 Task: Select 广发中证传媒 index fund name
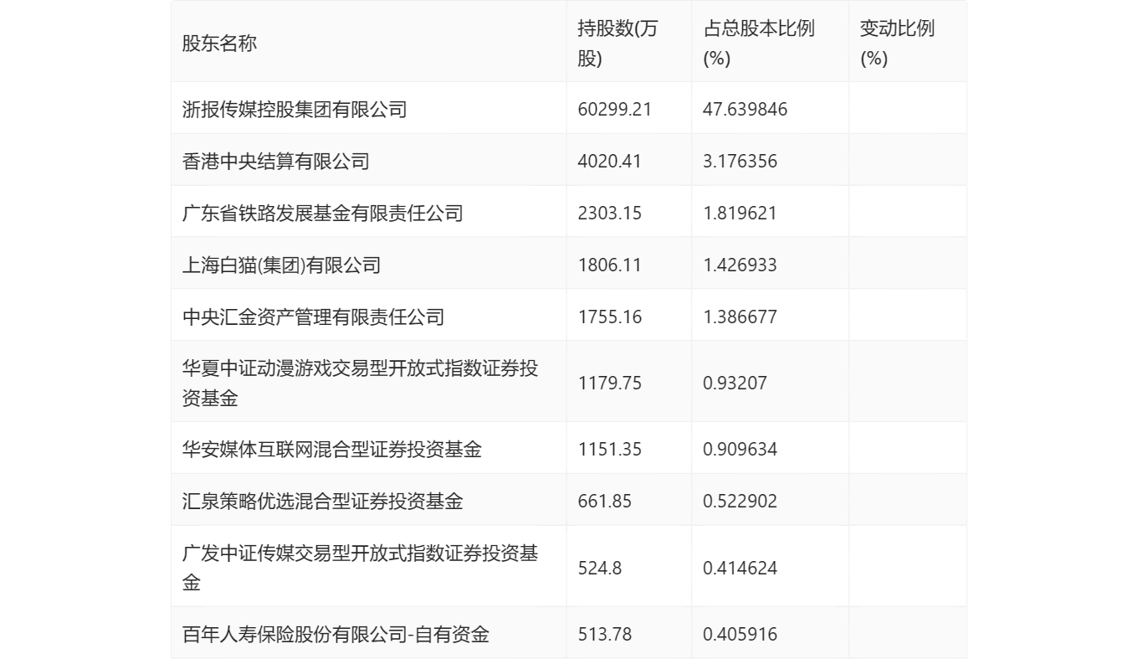click(360, 568)
